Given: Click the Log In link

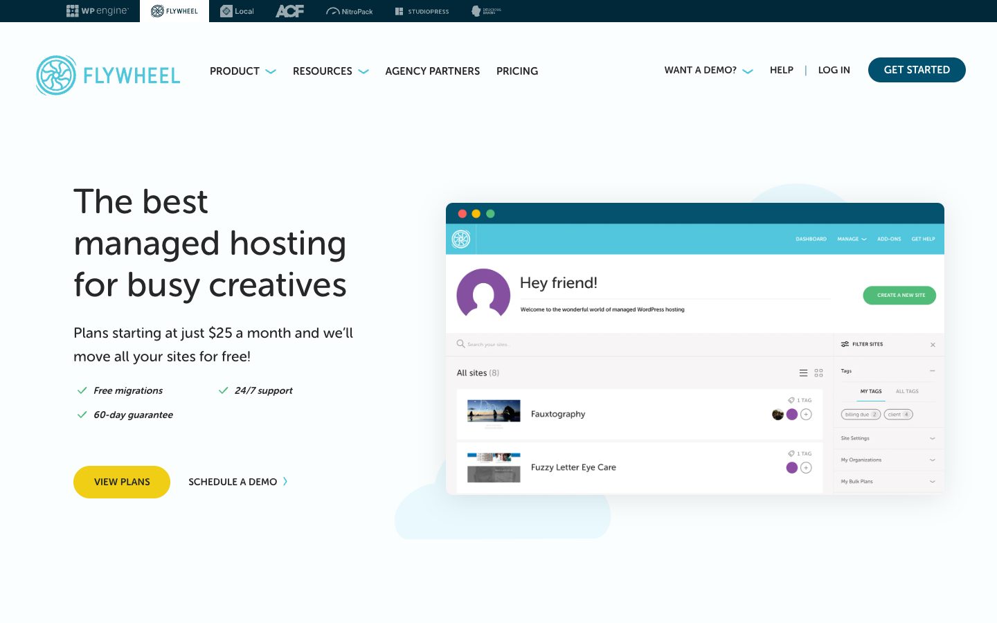Looking at the screenshot, I should coord(834,70).
